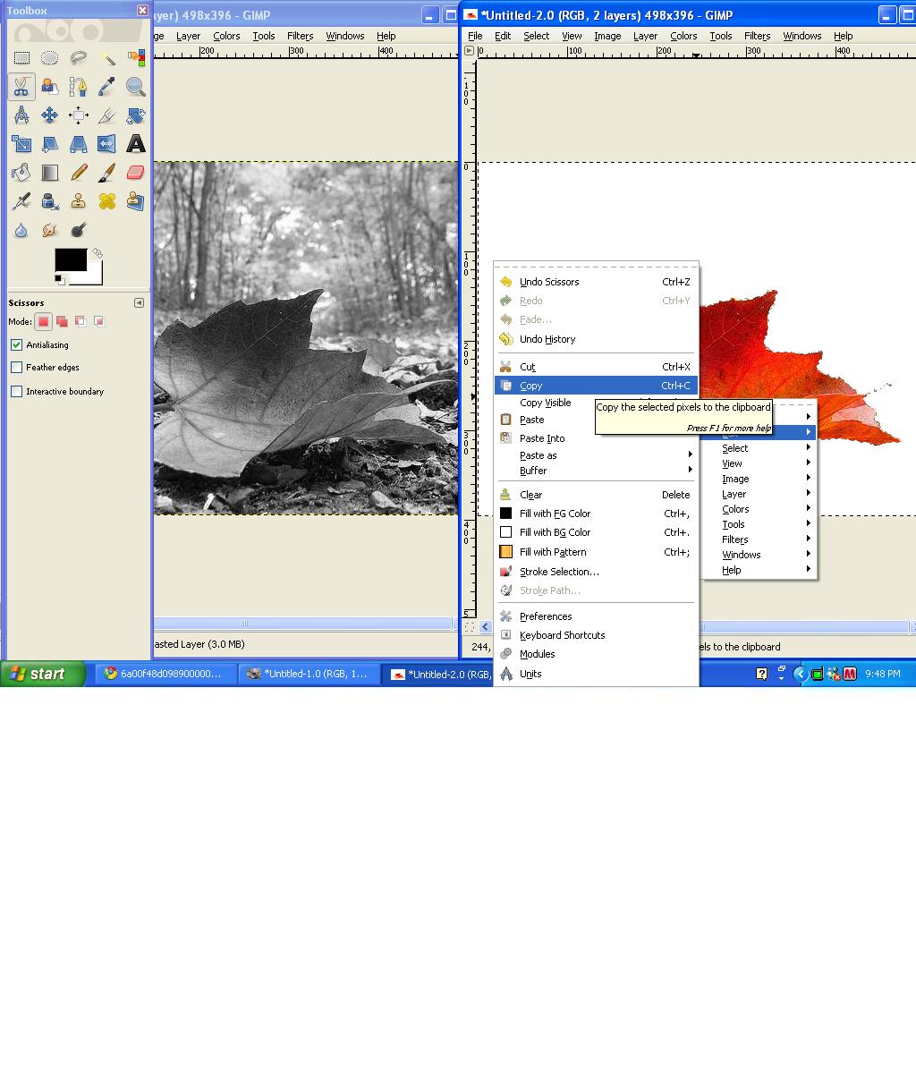Viewport: 916px width, 1070px height.
Task: Pick the Heal bandage tool
Action: pos(107,201)
